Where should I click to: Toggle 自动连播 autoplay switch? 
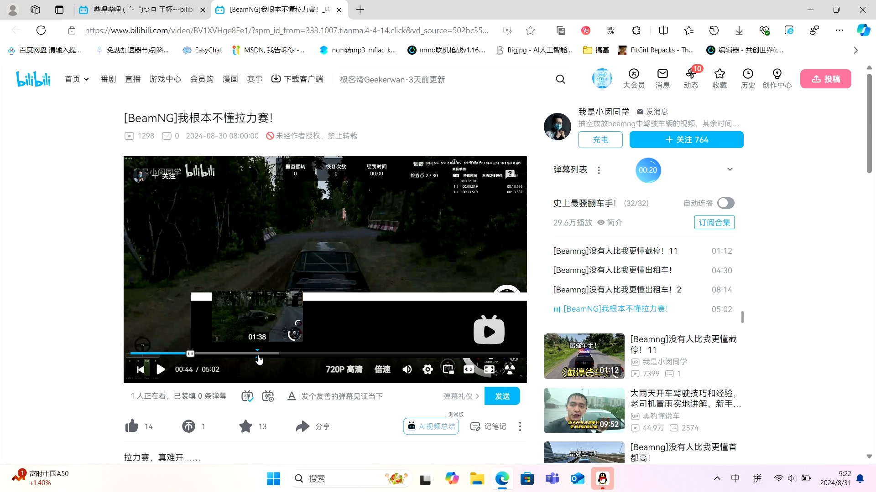point(725,203)
